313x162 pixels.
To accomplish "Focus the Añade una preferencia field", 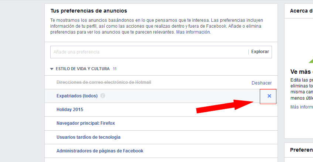I will pyautogui.click(x=149, y=52).
